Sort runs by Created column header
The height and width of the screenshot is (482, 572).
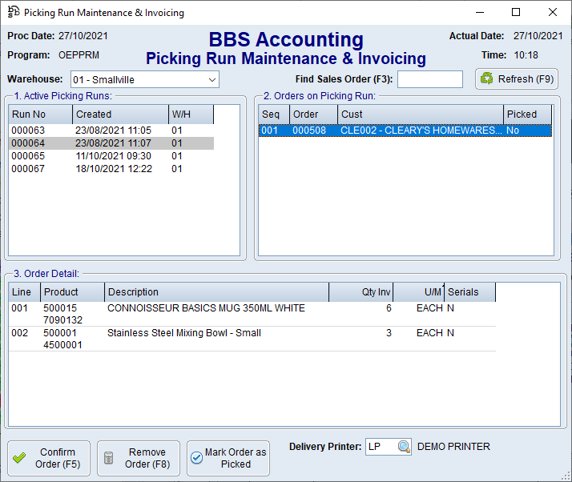[x=120, y=114]
